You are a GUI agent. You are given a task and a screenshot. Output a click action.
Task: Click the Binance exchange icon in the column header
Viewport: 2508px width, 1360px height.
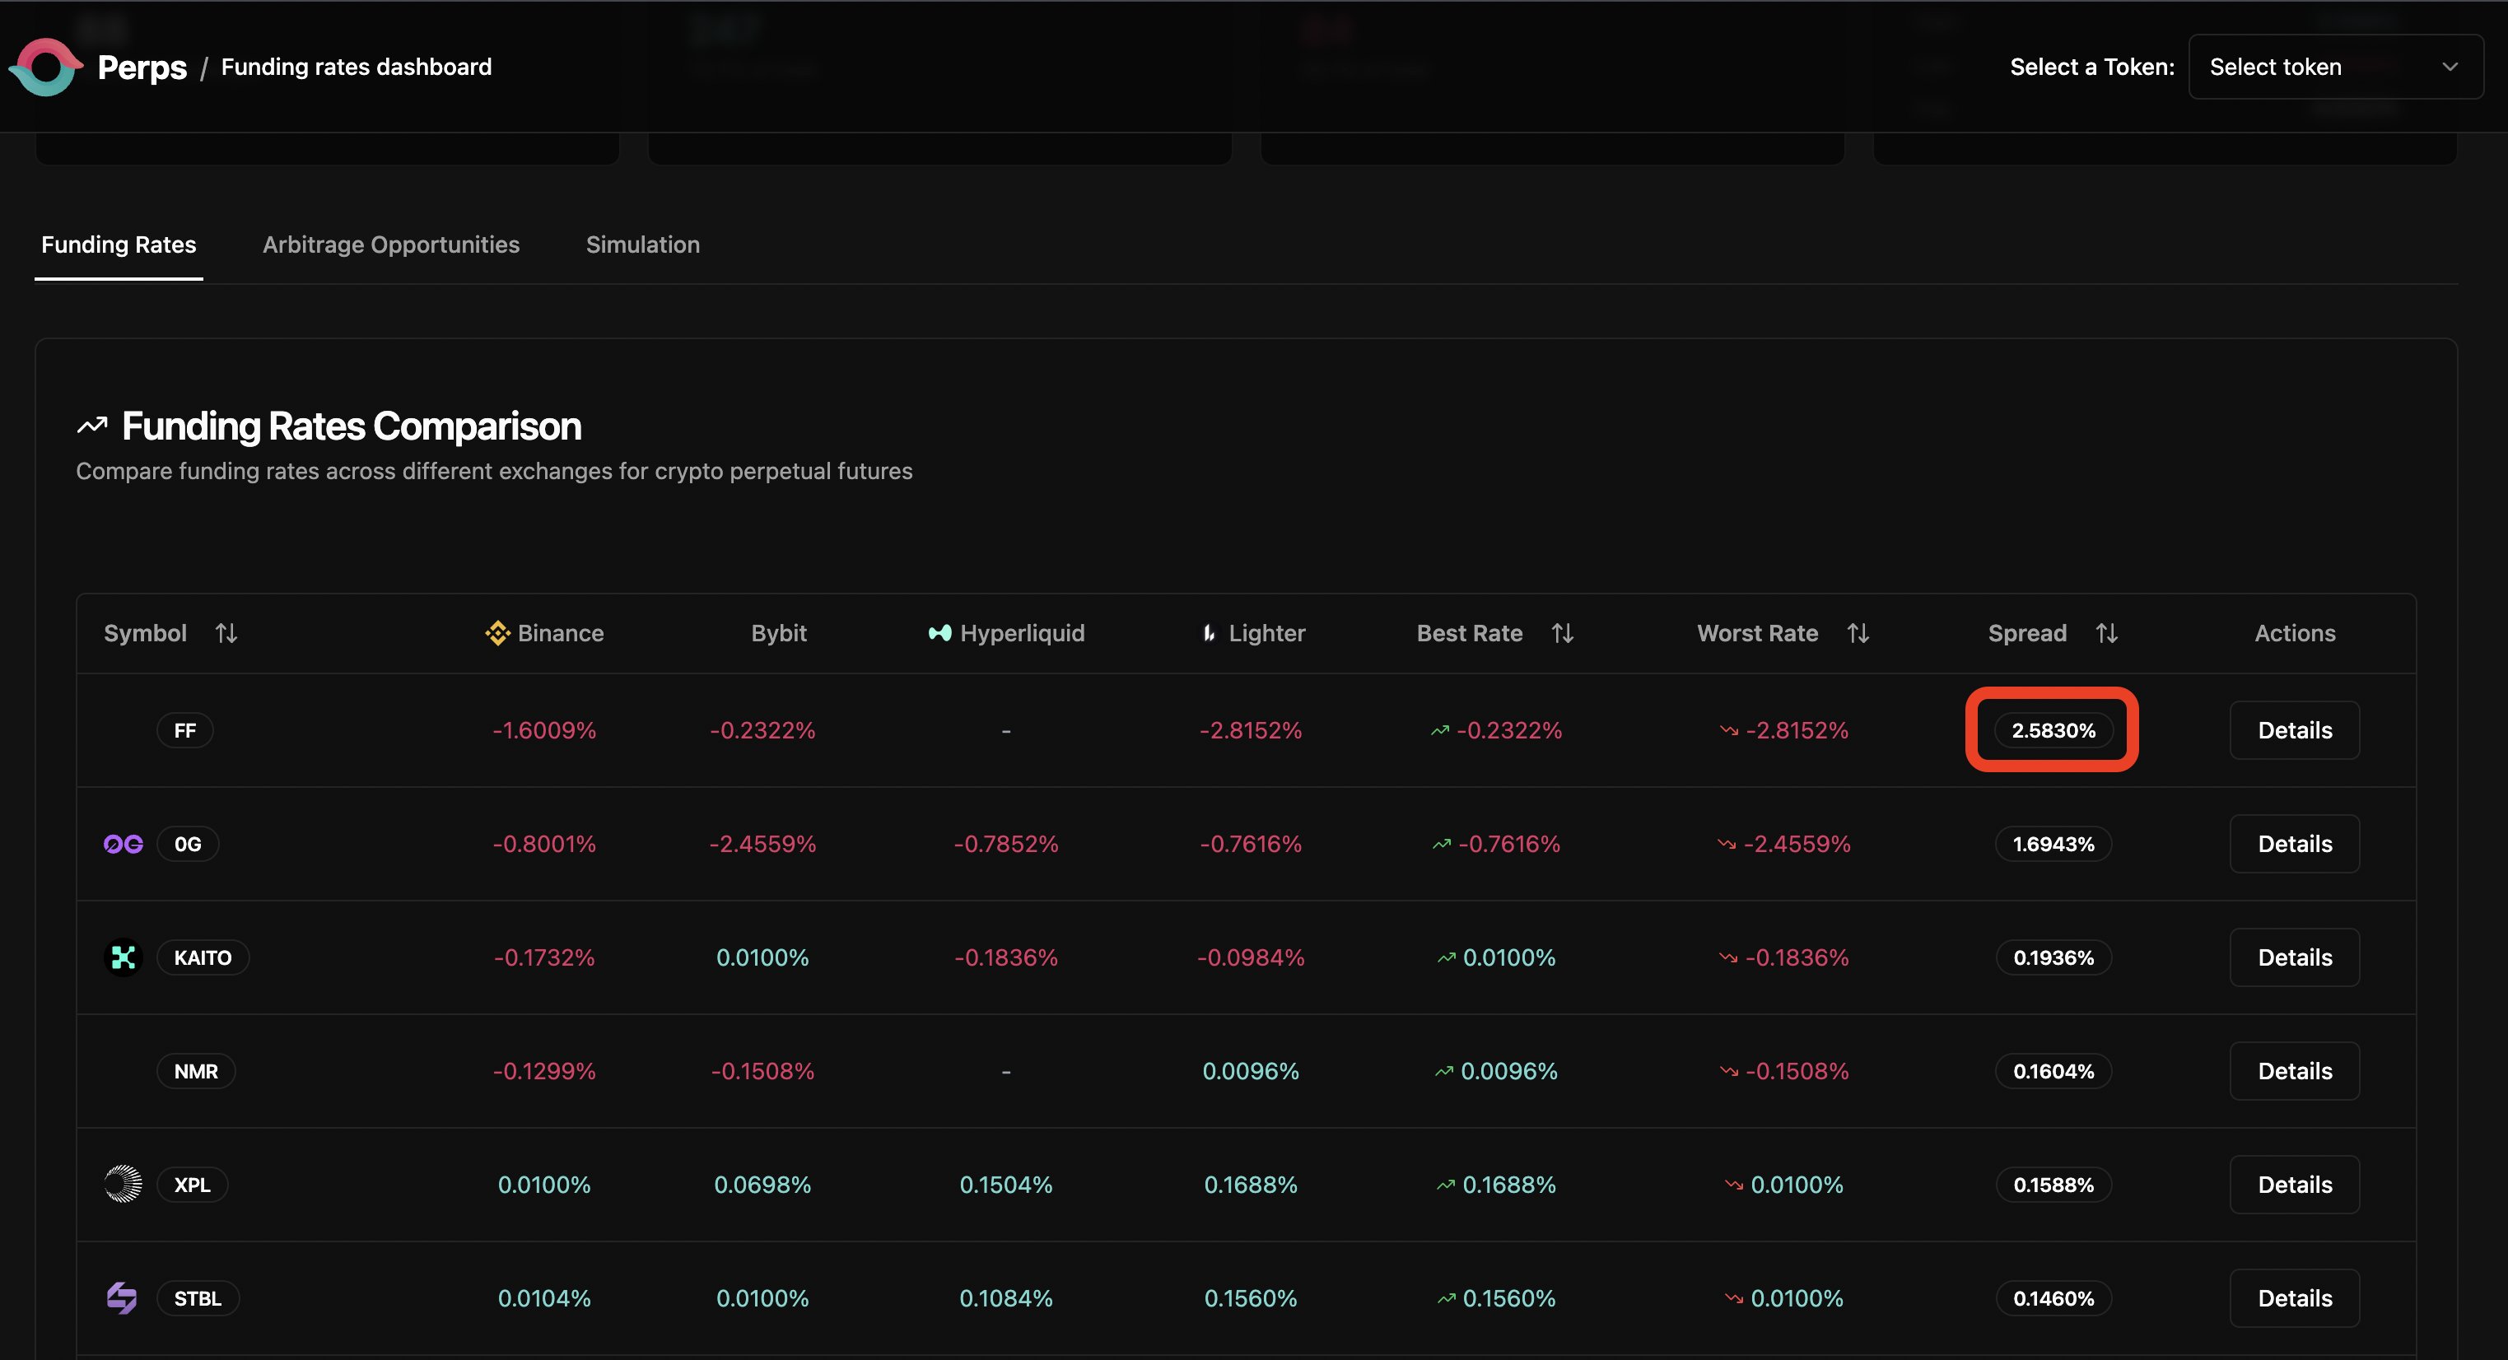click(497, 633)
